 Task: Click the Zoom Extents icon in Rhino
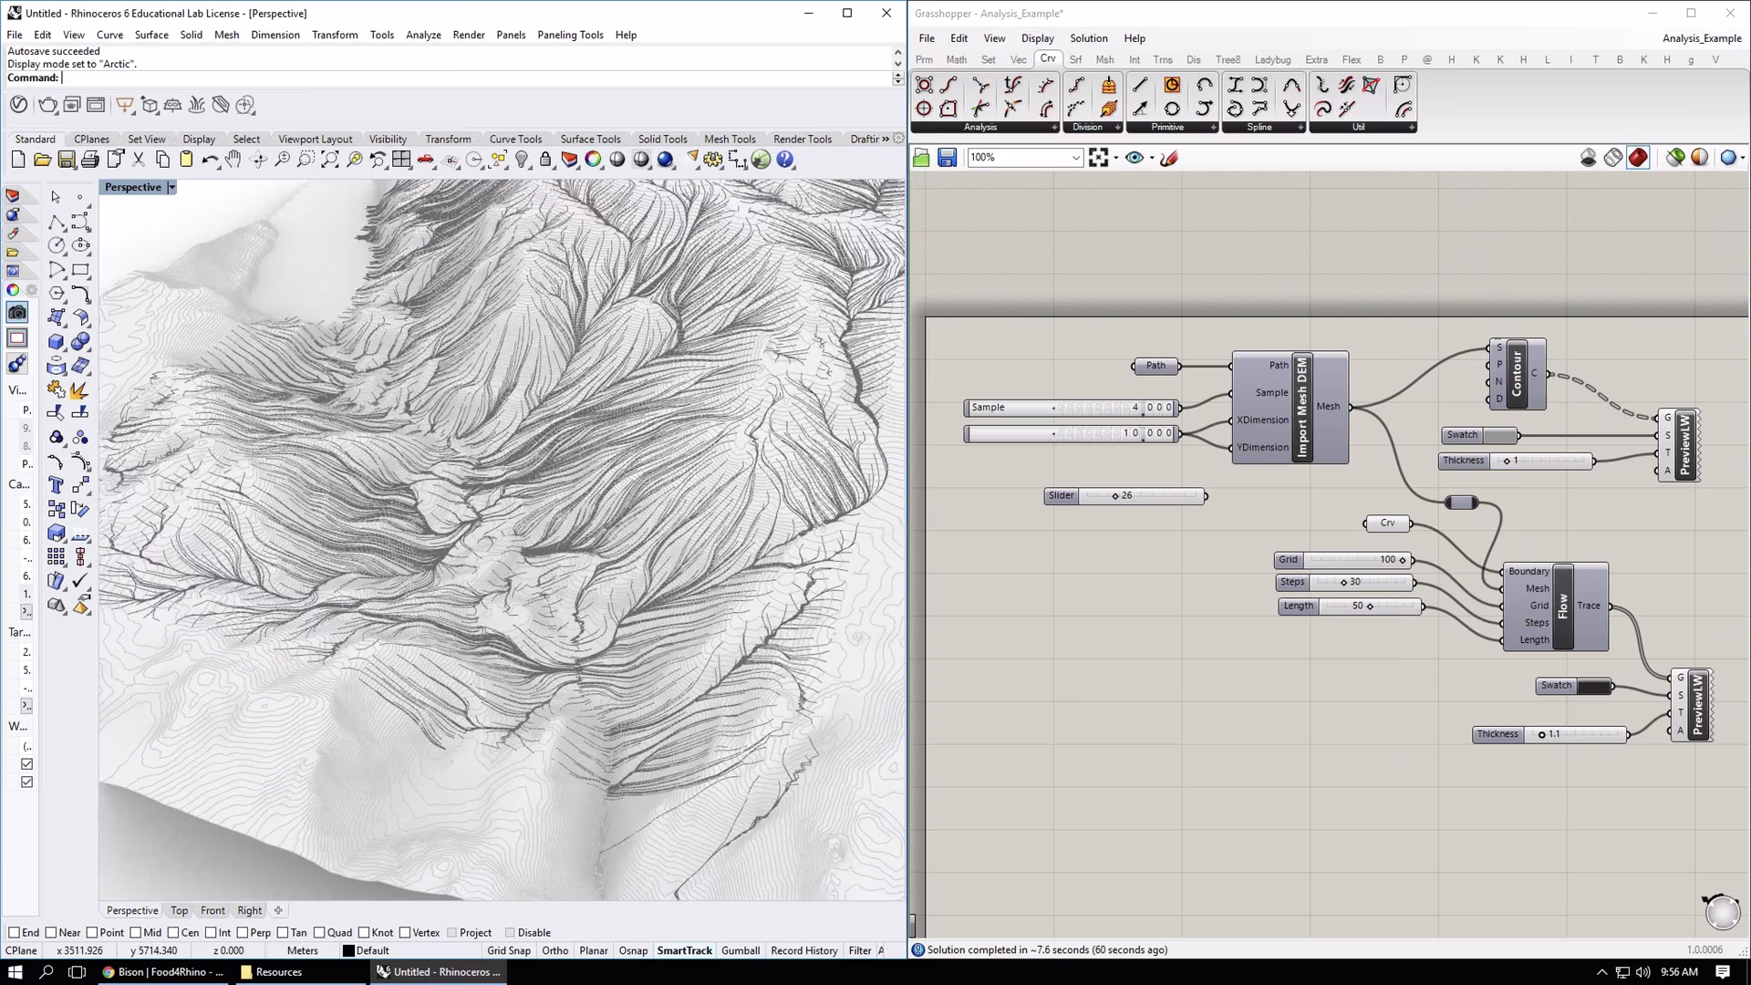pyautogui.click(x=330, y=160)
